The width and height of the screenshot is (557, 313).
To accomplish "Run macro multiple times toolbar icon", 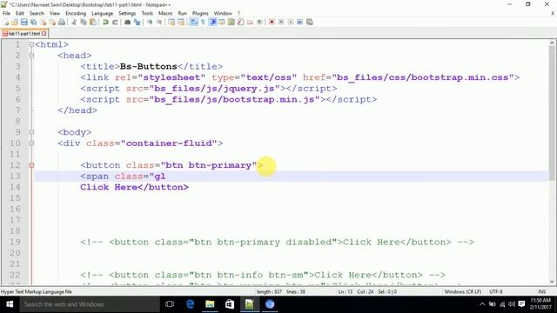I will point(299,22).
